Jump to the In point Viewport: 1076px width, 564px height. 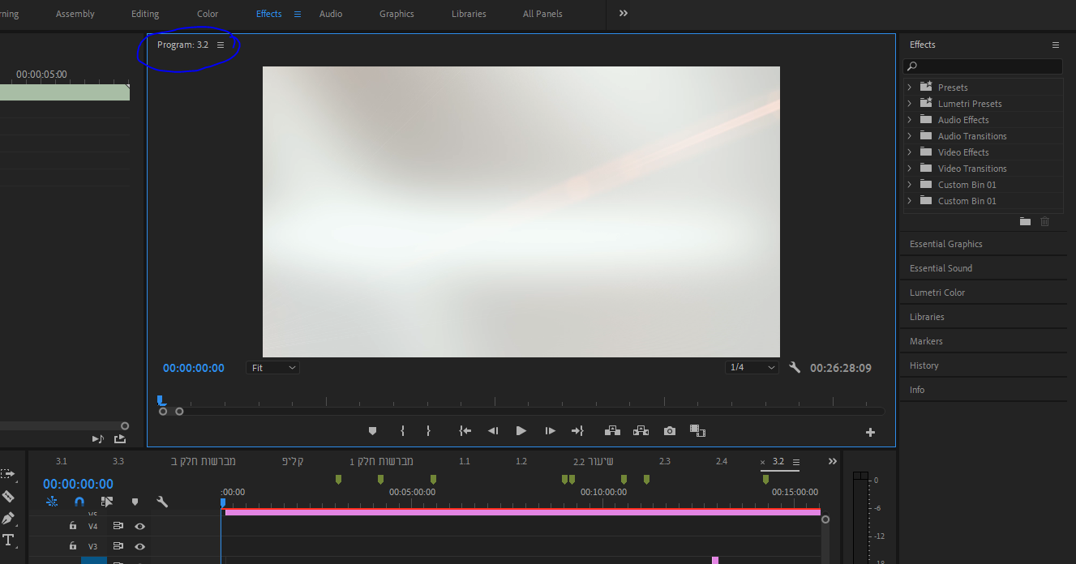point(465,431)
